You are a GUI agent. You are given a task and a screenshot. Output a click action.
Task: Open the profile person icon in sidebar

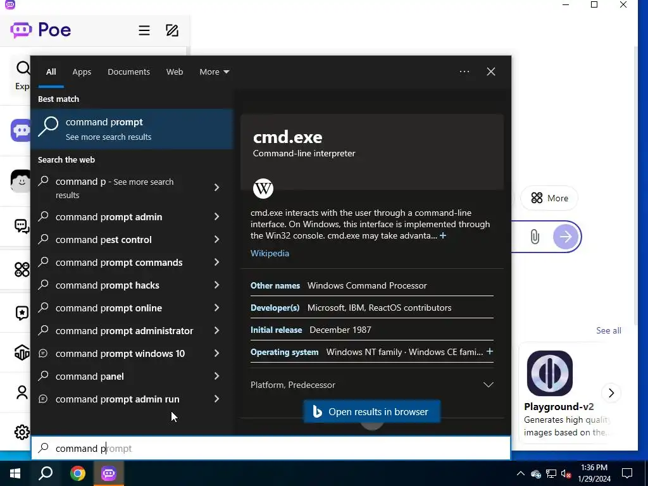pos(22,392)
